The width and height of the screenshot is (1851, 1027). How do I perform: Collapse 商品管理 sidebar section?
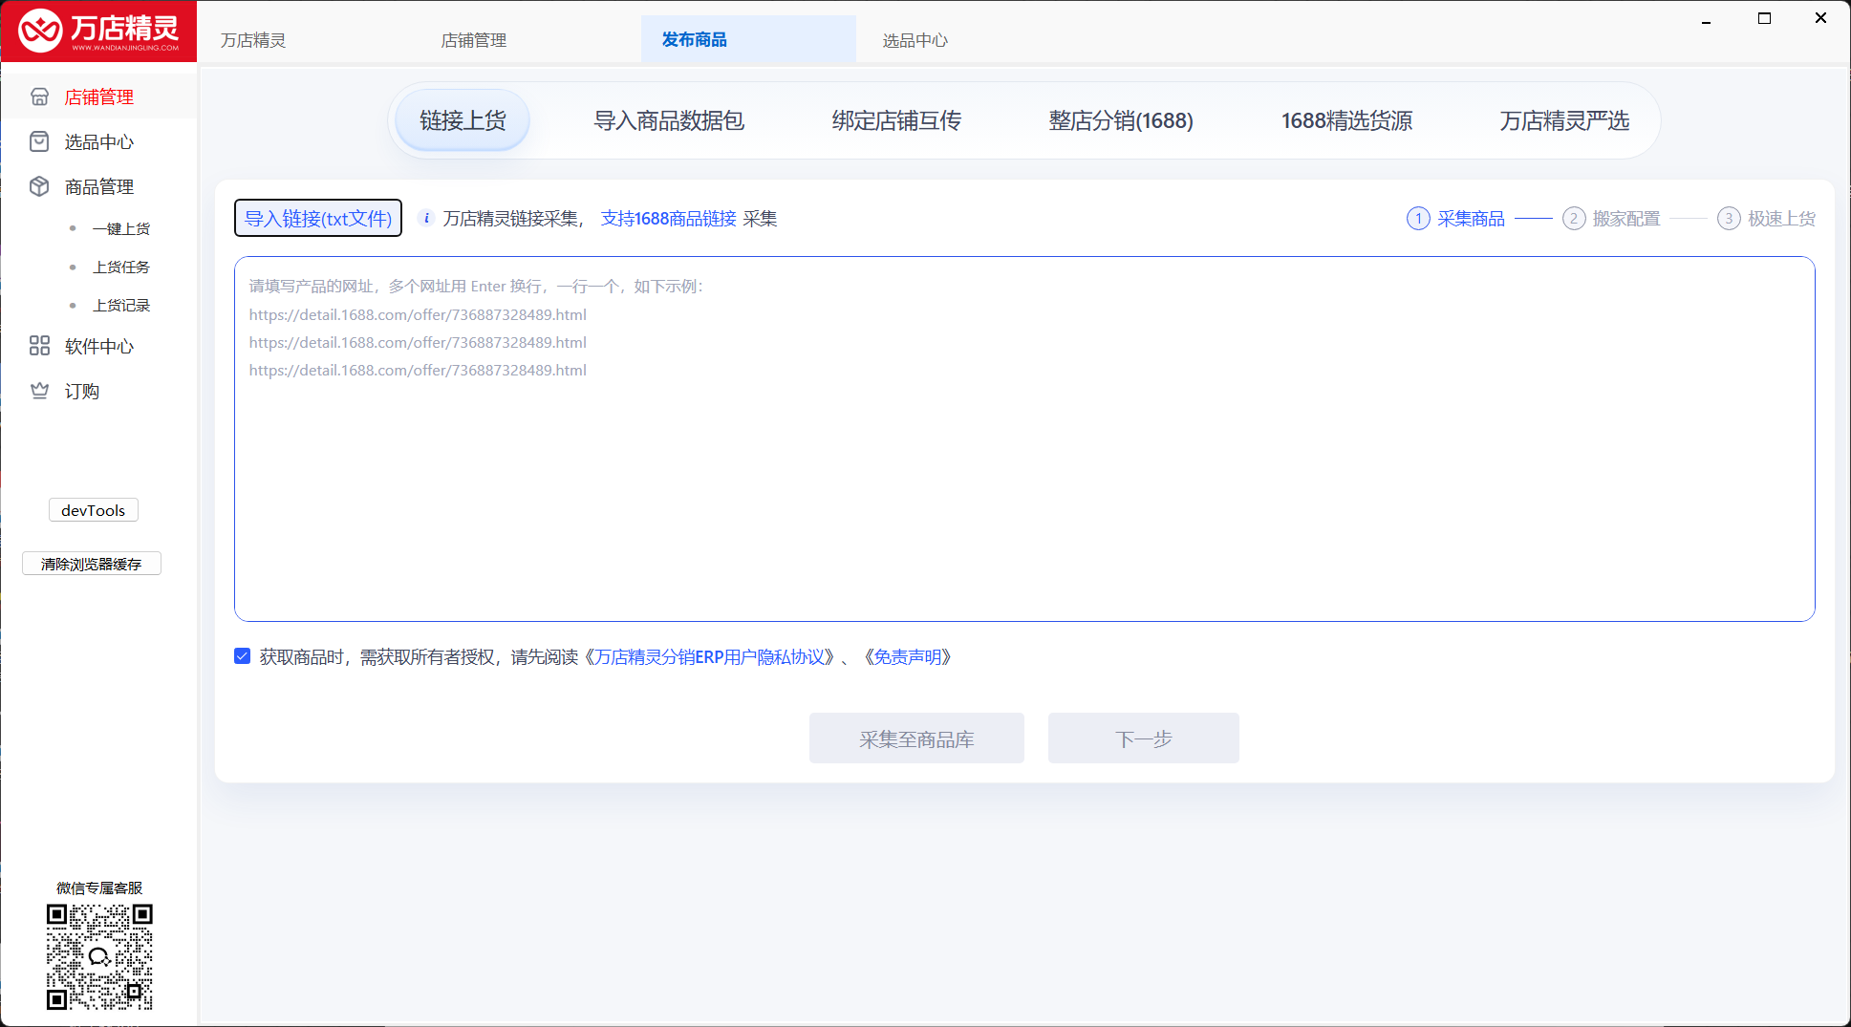pos(99,186)
